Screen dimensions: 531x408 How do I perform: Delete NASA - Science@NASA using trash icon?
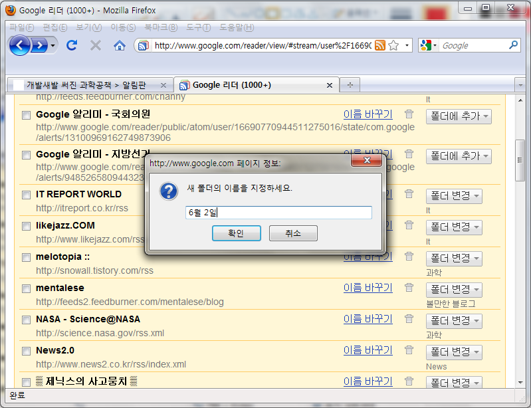(x=409, y=319)
